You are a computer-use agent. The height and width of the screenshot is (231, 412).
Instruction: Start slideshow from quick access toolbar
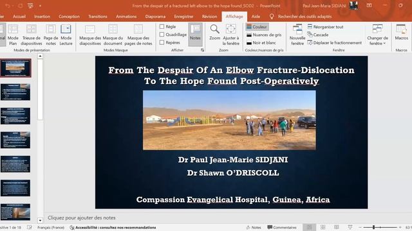[x=30, y=6]
